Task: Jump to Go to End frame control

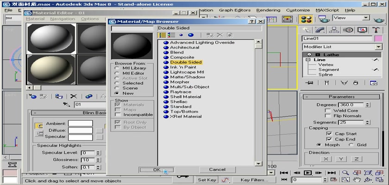Action: (x=332, y=173)
